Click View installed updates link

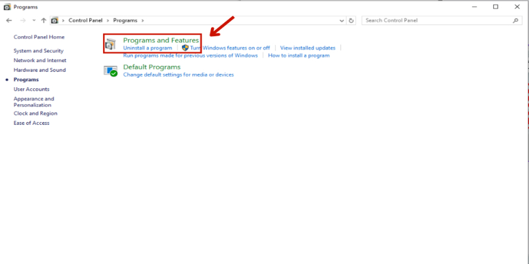click(307, 48)
